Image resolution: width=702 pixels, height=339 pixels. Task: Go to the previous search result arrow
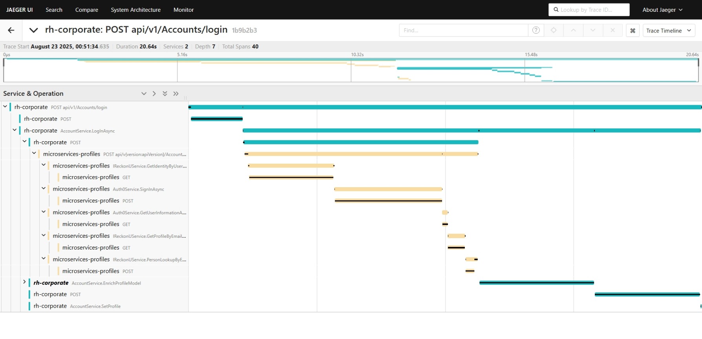tap(573, 30)
